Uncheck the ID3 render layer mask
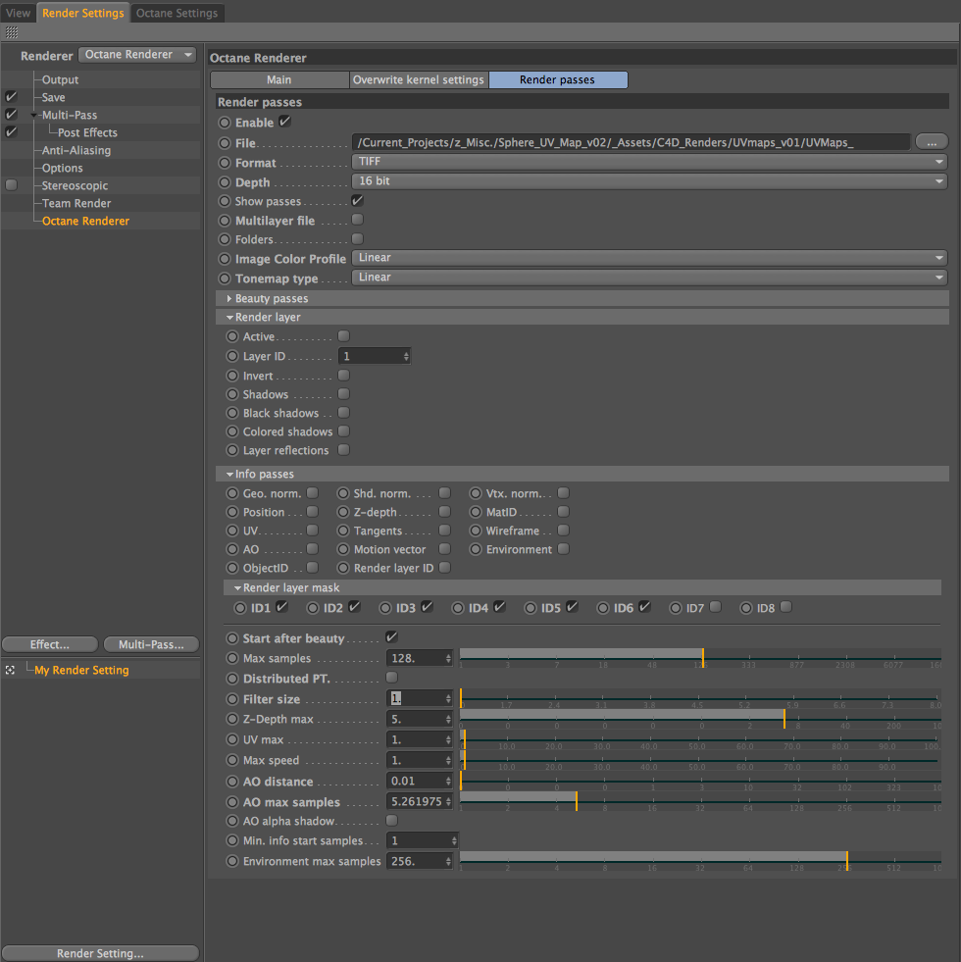The width and height of the screenshot is (961, 962). 428,607
